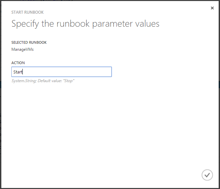Click the ACTION field label

18,63
